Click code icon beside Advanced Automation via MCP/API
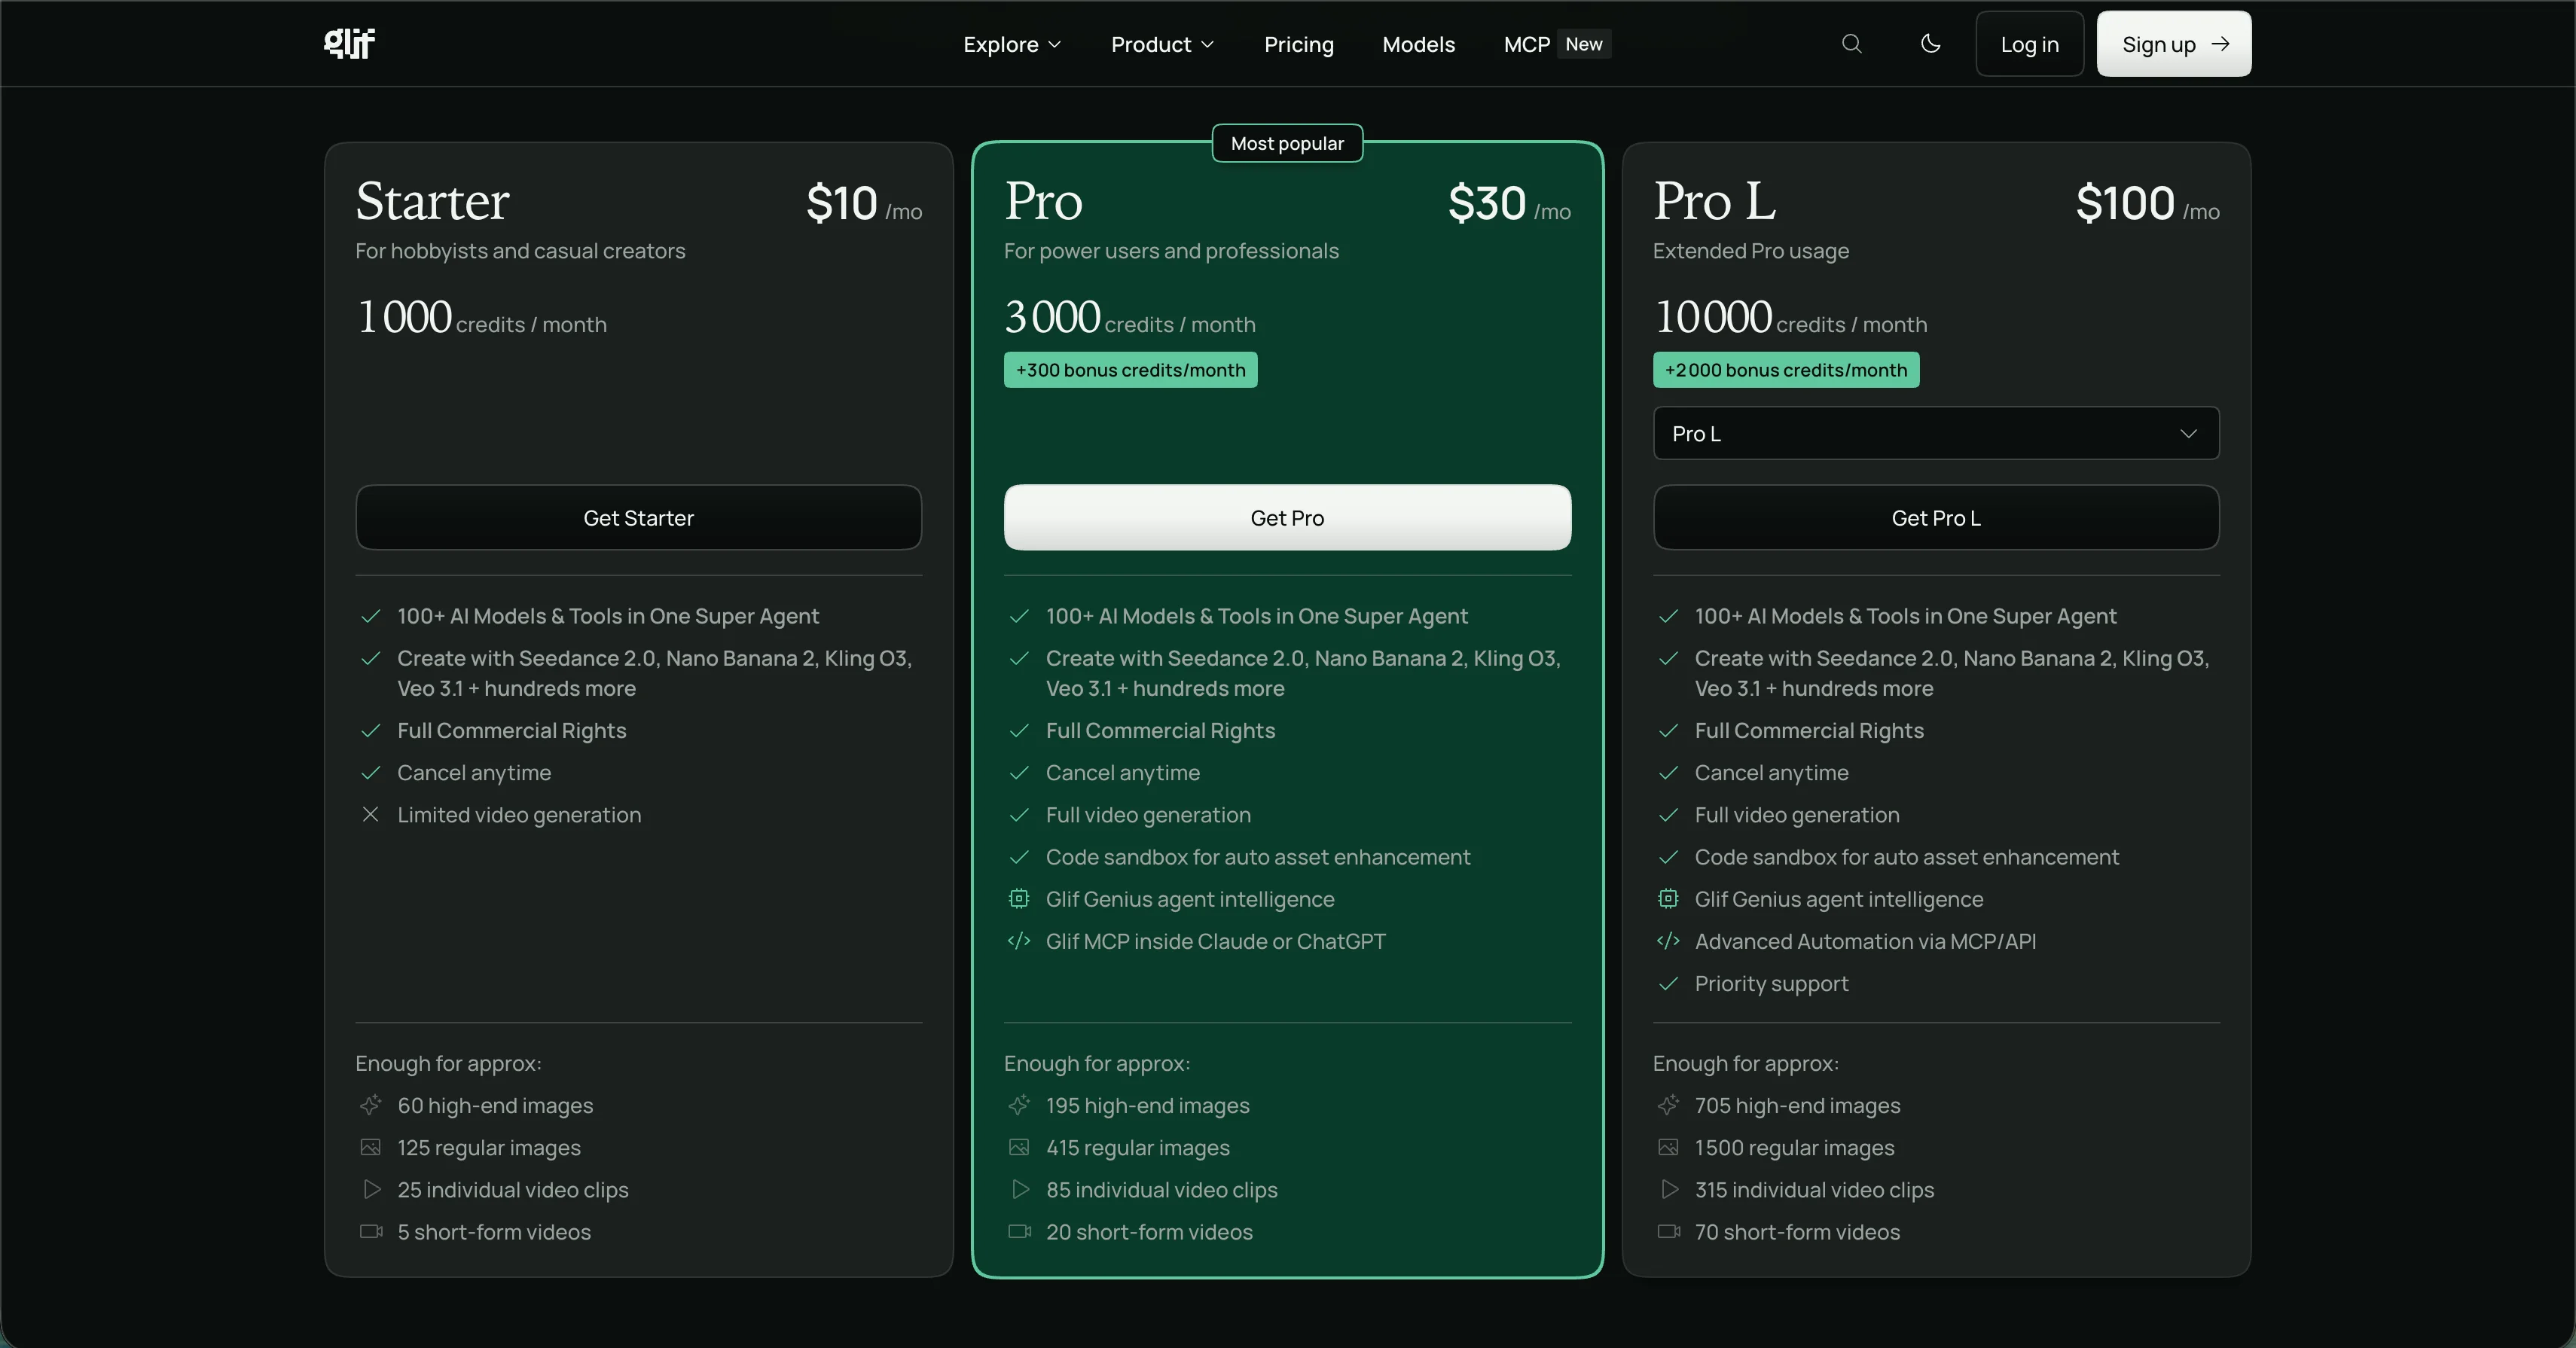Image resolution: width=2576 pixels, height=1348 pixels. click(x=1668, y=940)
